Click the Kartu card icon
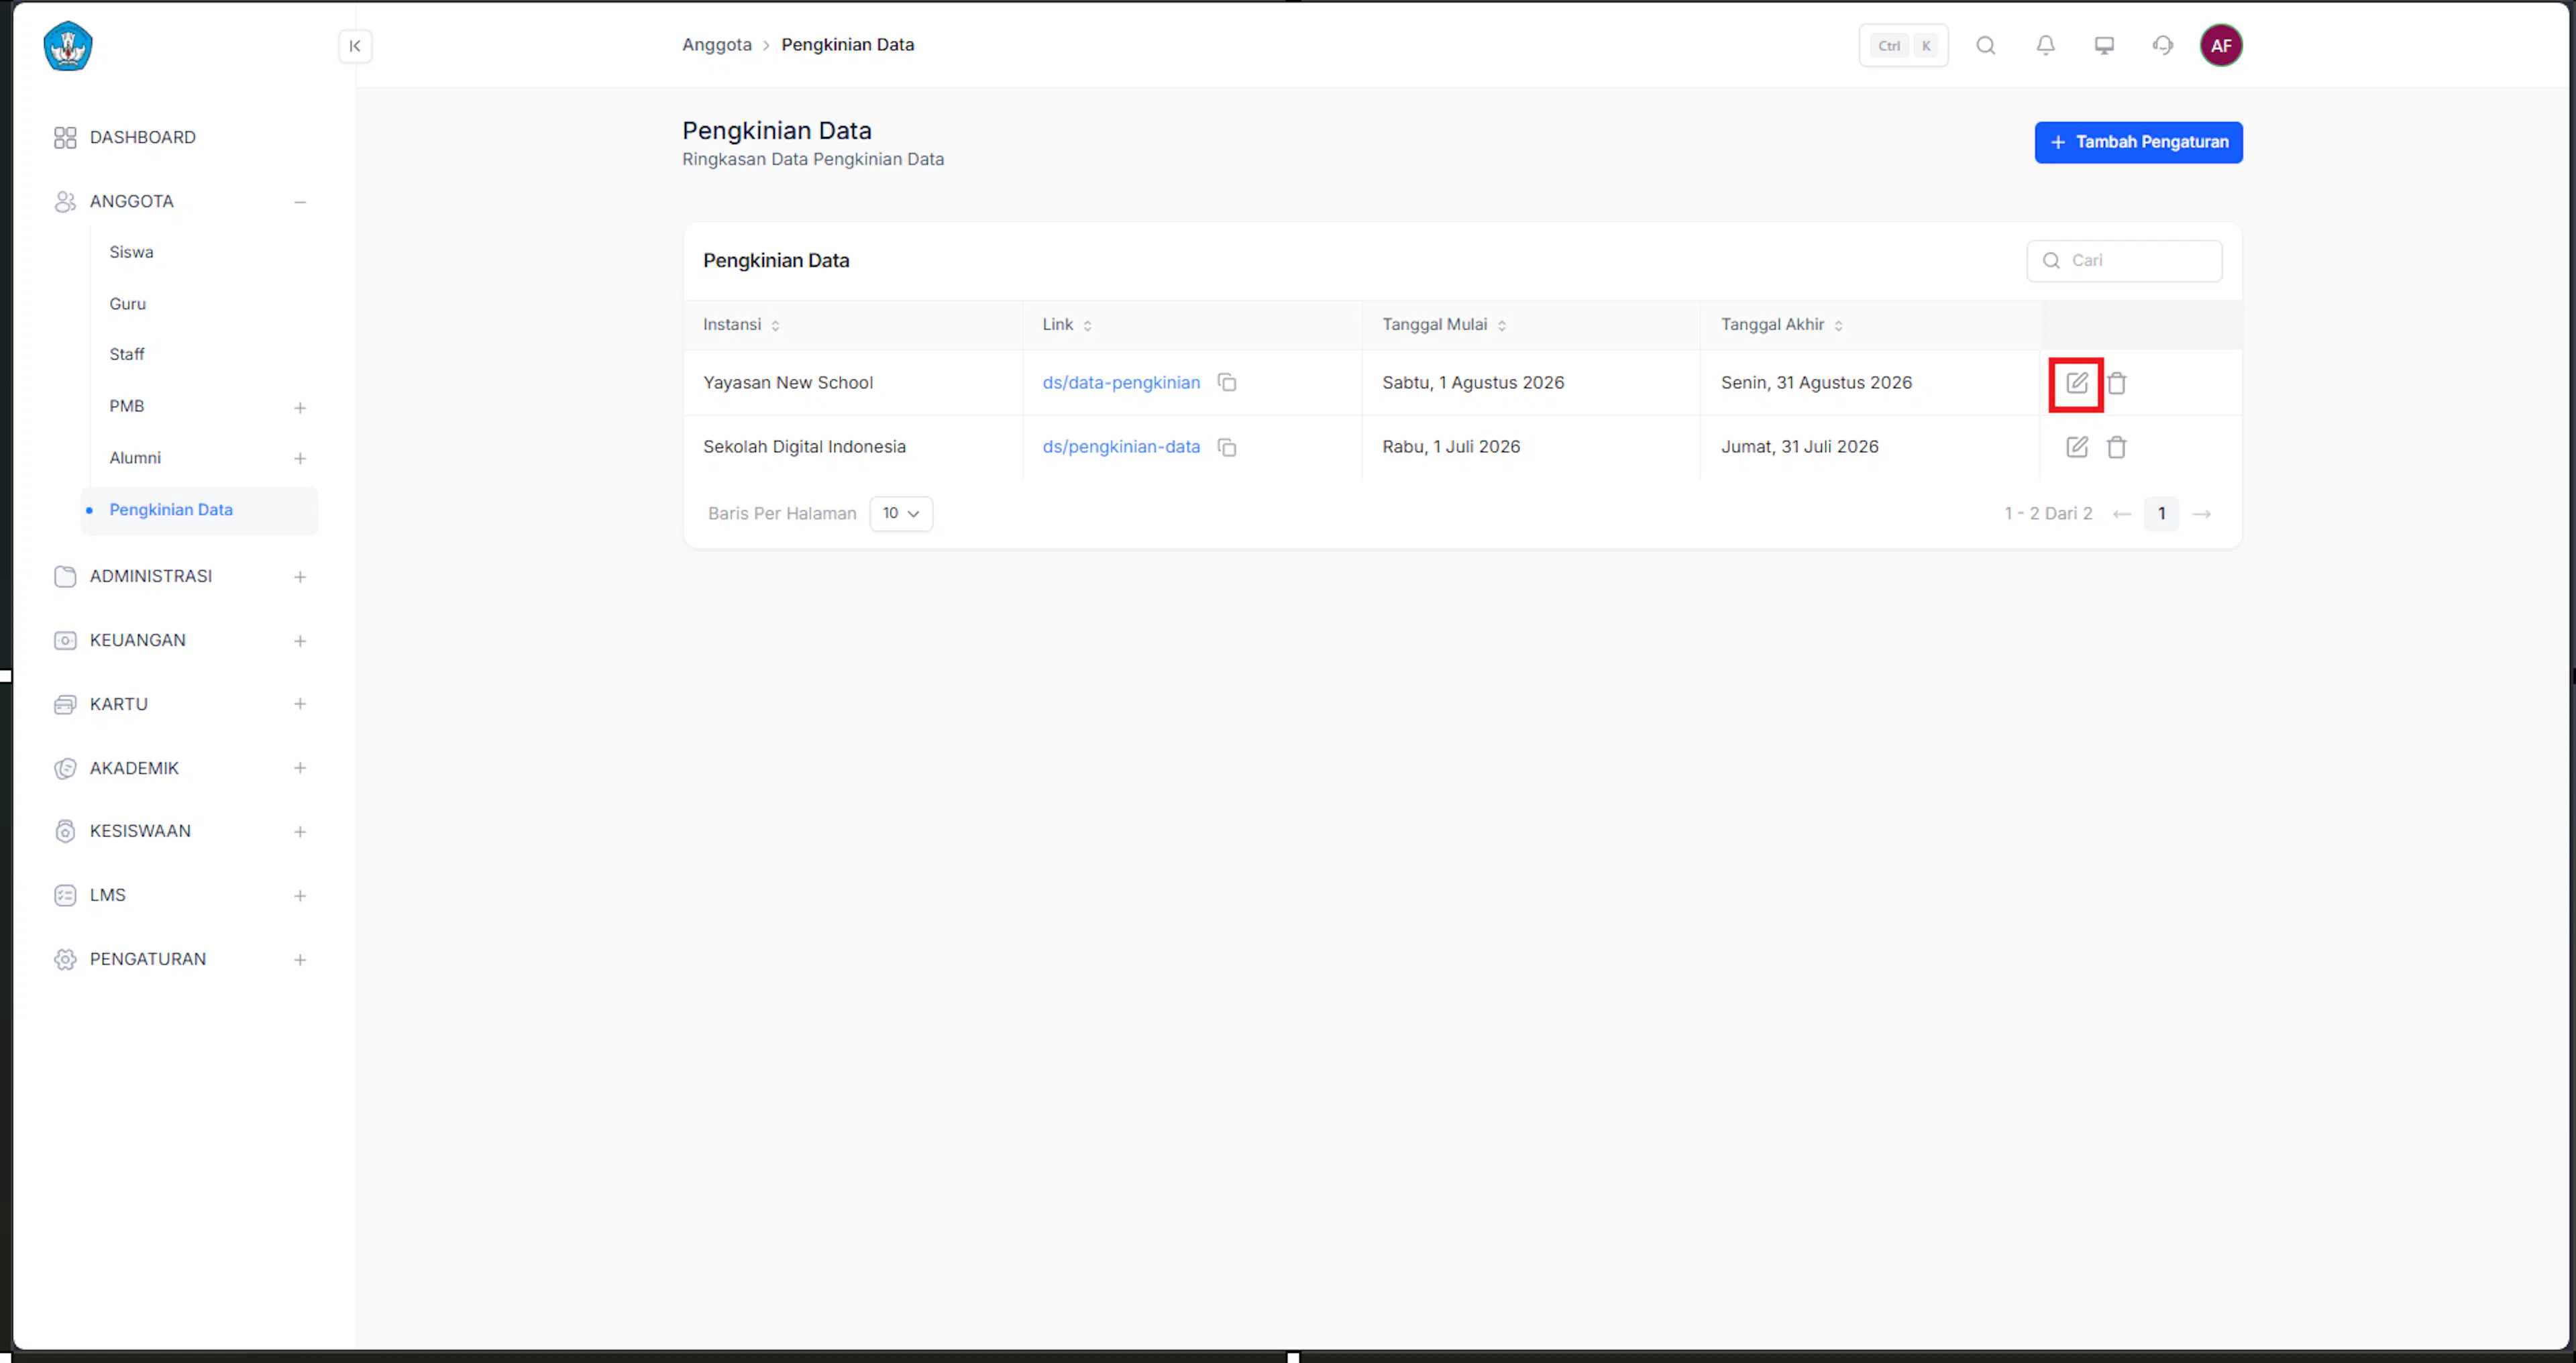 click(65, 705)
